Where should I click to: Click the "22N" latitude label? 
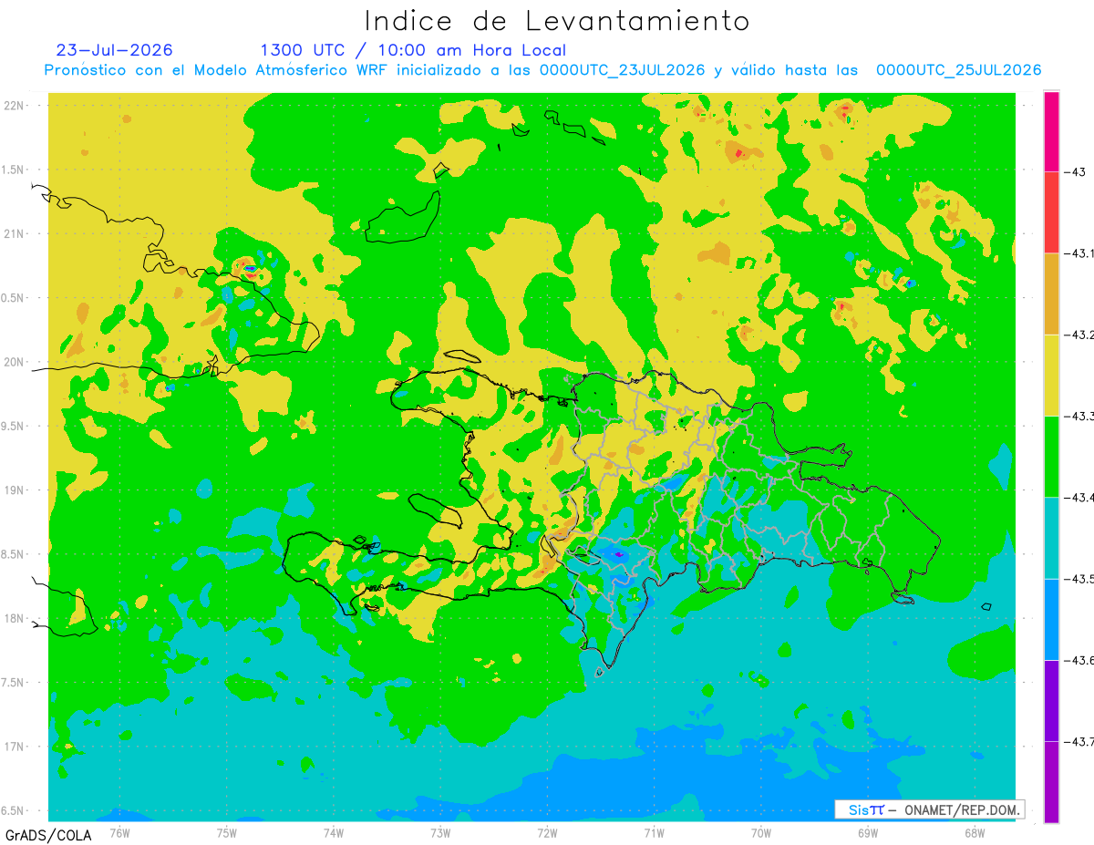15,105
